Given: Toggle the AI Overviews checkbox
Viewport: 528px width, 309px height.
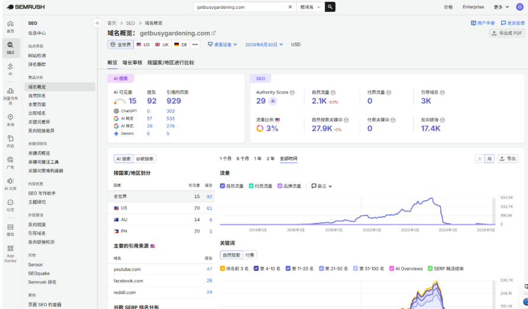Looking at the screenshot, I should coord(392,269).
